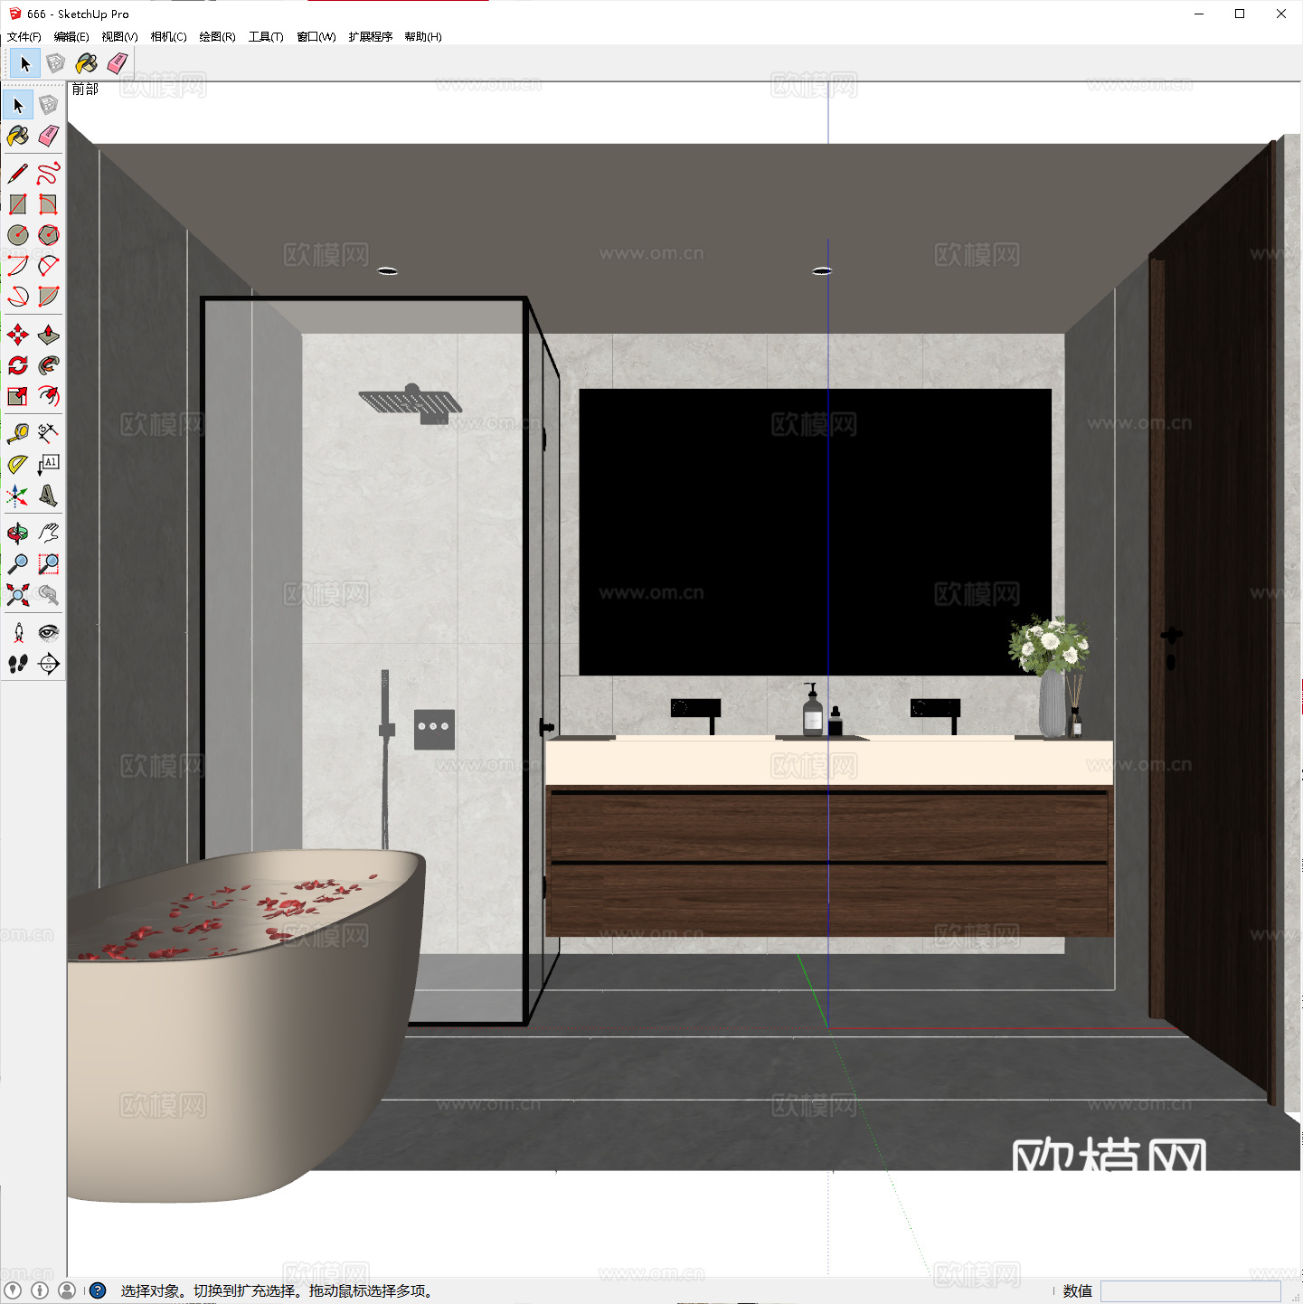Activate the Scale tool
The height and width of the screenshot is (1304, 1303).
(18, 396)
